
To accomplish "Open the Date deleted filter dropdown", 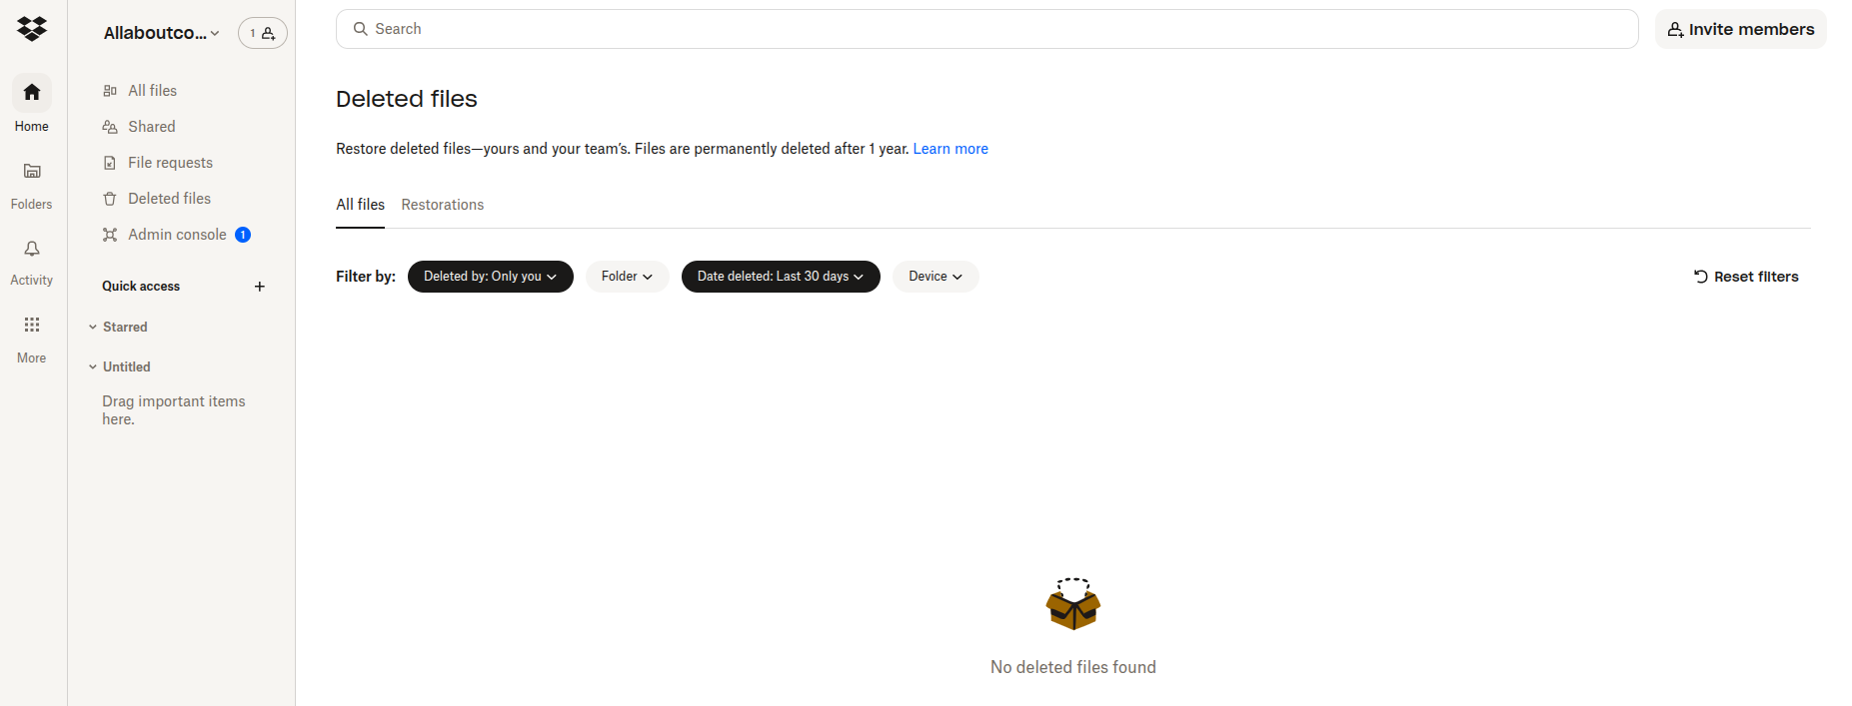I will click(780, 276).
